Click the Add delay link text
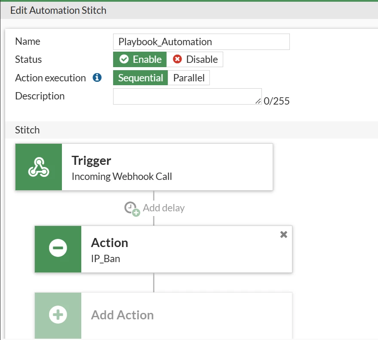Viewport: 378px width, 340px height. [x=164, y=208]
